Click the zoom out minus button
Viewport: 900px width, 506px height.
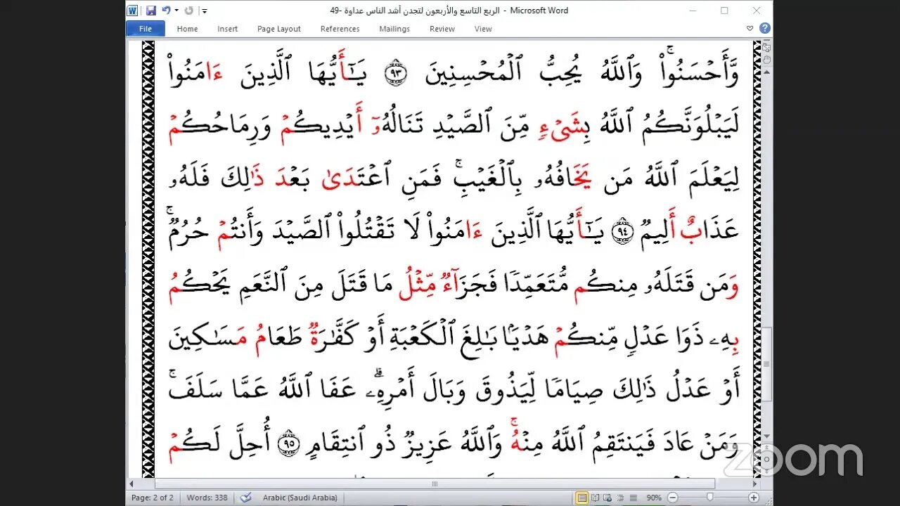coord(671,498)
